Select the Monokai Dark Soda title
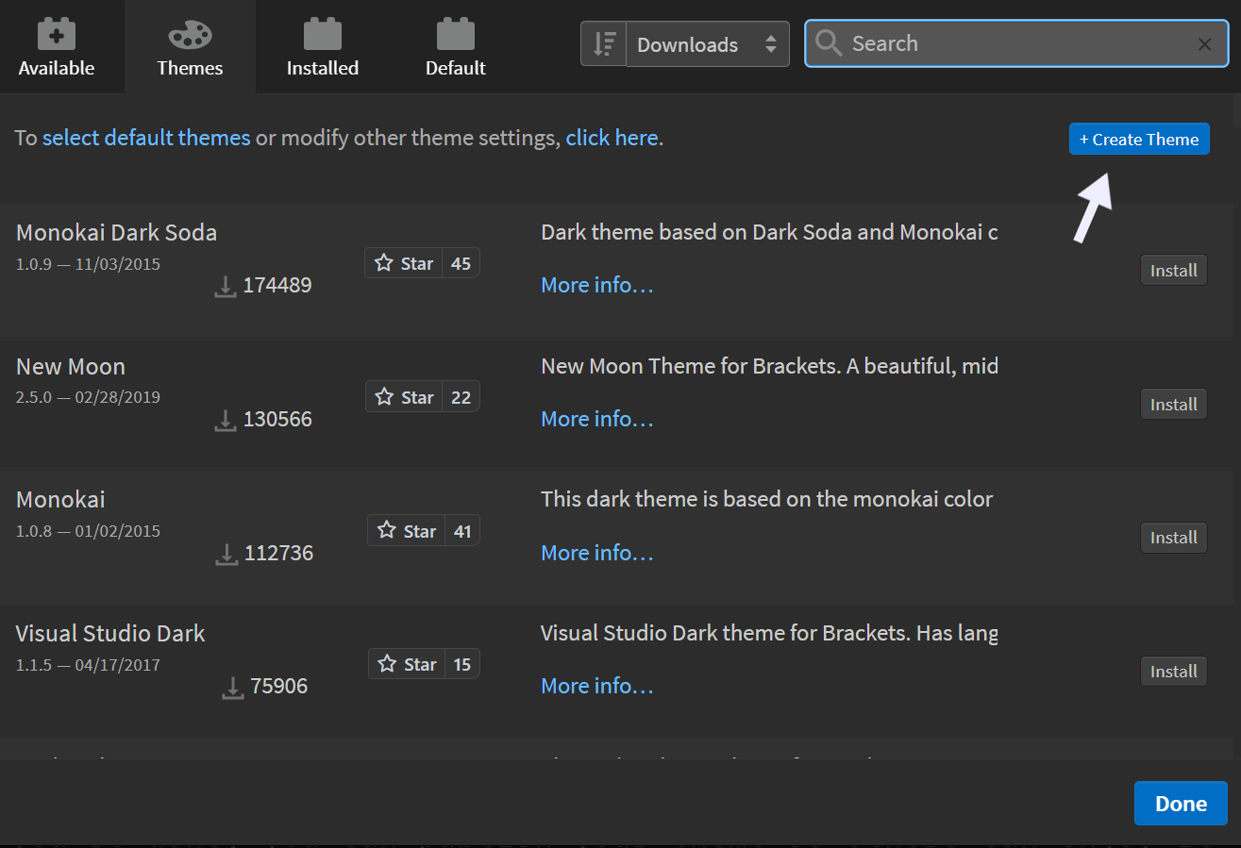Viewport: 1241px width, 848px height. 116,232
